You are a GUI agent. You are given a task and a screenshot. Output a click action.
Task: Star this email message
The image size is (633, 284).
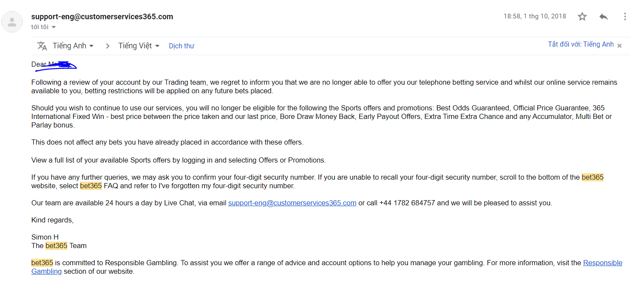[x=582, y=17]
